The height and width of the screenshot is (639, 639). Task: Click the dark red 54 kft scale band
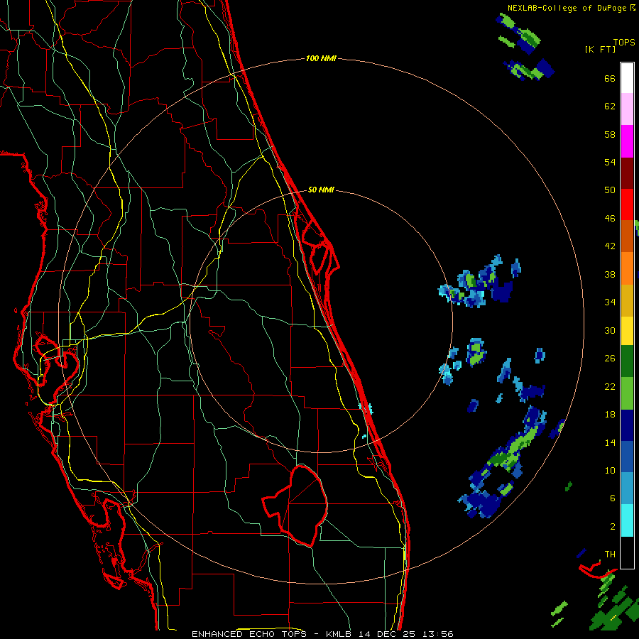(627, 173)
